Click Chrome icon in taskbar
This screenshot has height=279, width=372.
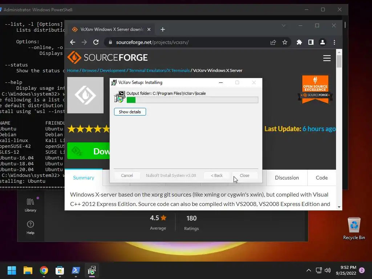tap(44, 270)
